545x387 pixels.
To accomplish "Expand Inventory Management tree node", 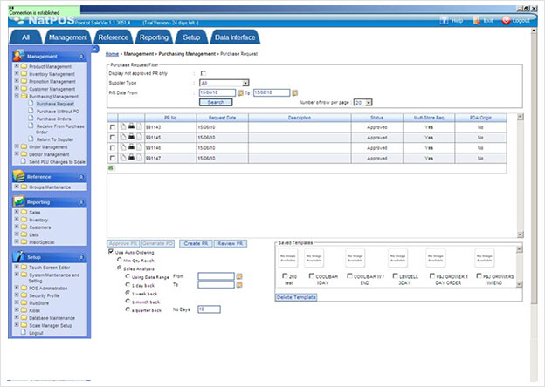I will coord(17,73).
